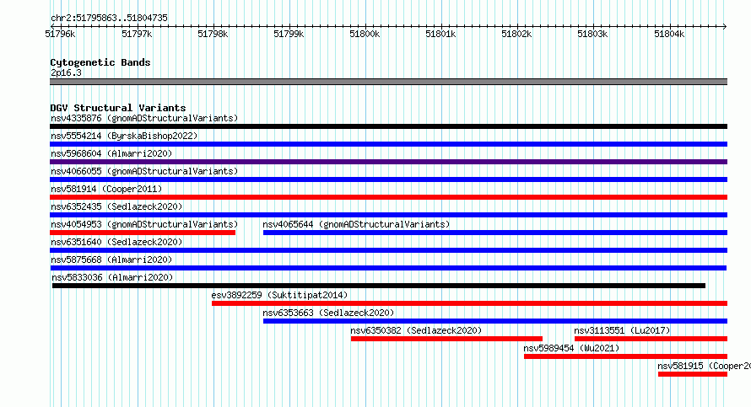The width and height of the screenshot is (751, 407).
Task: Open nsv4066055 (gnomADStructuralVariants) label
Action: (144, 171)
